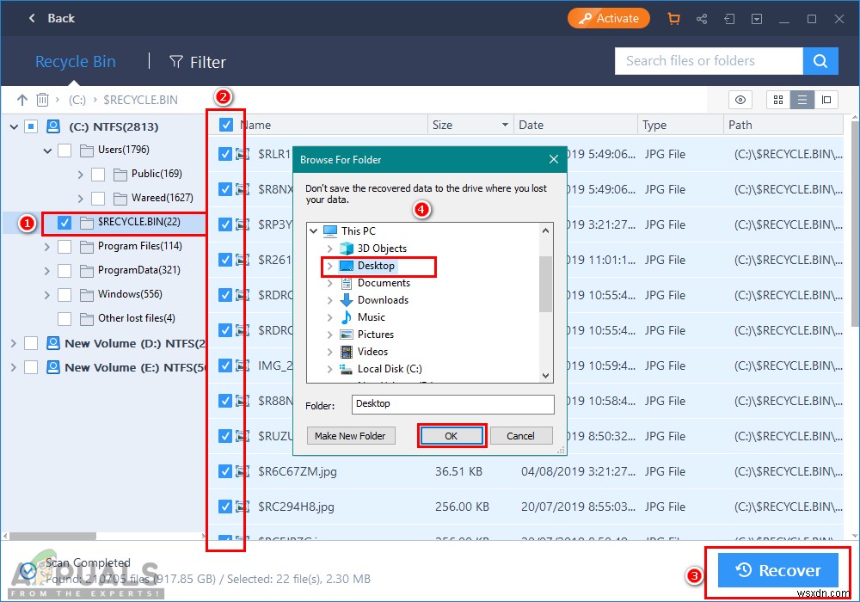860x602 pixels.
Task: Click the Music note icon in dialog
Action: click(346, 316)
